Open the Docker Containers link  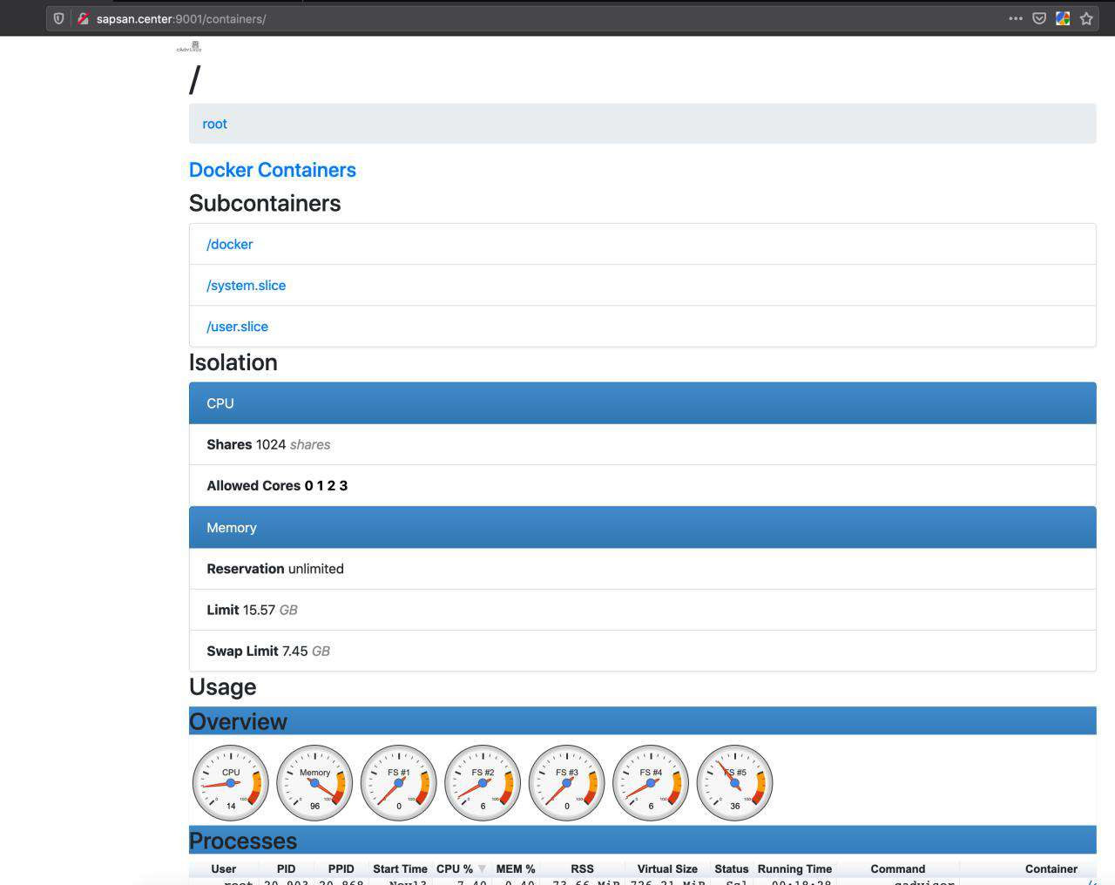(x=273, y=170)
